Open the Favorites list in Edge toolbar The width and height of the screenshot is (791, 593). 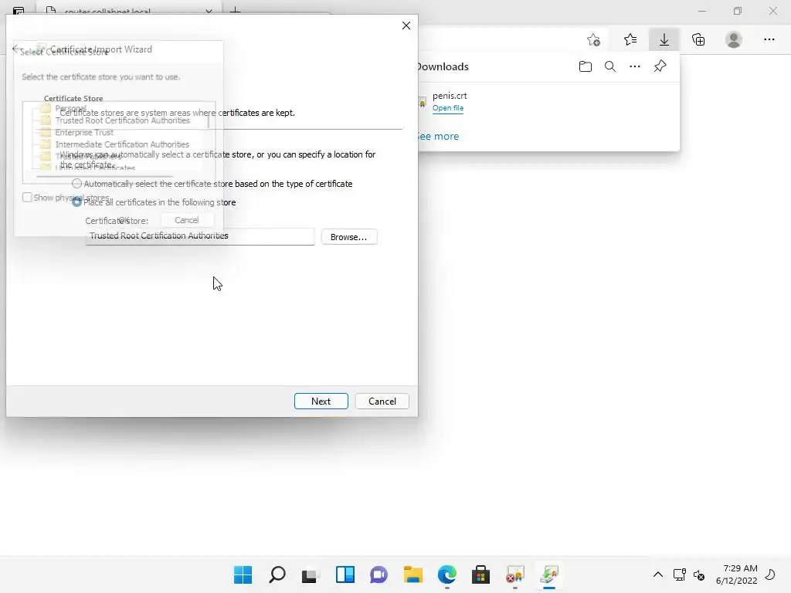click(x=630, y=40)
